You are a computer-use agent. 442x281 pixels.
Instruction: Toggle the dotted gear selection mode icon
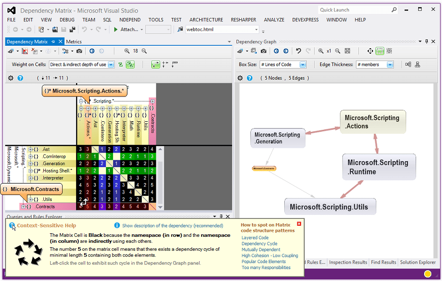coord(389,51)
